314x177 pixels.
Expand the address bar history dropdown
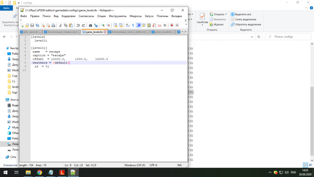(251, 37)
